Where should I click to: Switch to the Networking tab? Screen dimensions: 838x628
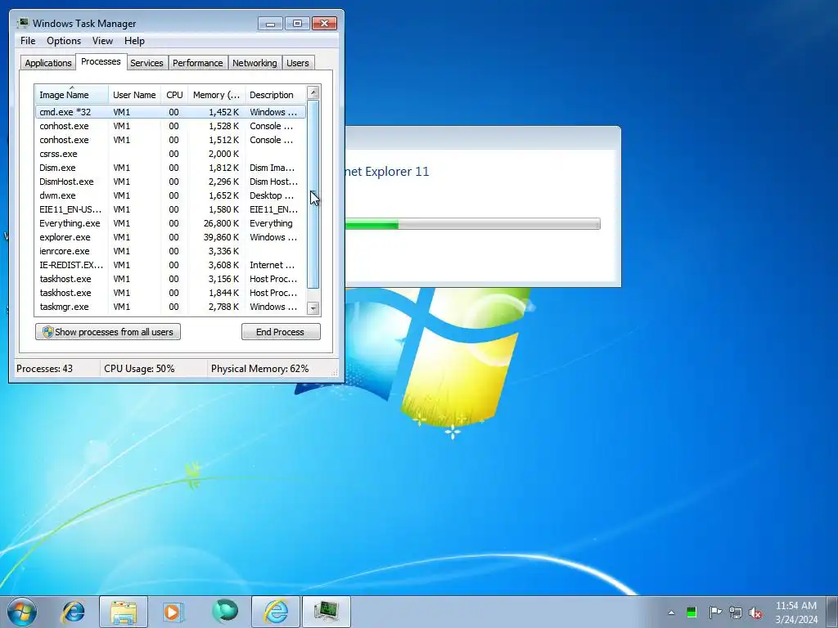[x=255, y=63]
